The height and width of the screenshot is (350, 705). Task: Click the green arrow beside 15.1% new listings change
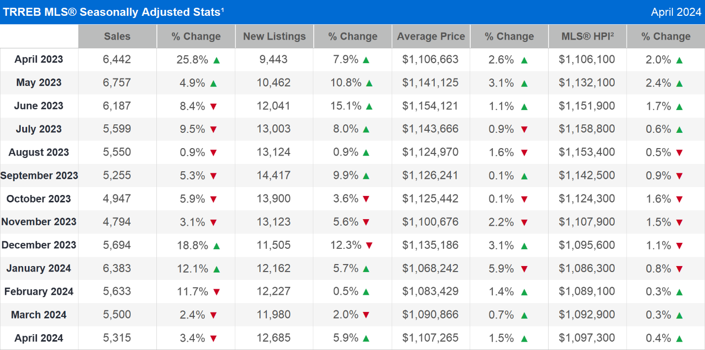click(370, 107)
